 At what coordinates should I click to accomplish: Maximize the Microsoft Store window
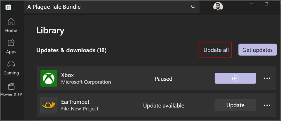click(266, 4)
